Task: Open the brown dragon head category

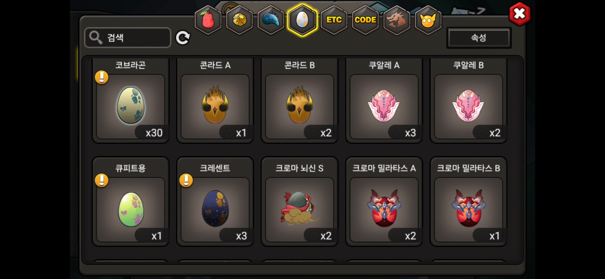Action: click(397, 20)
